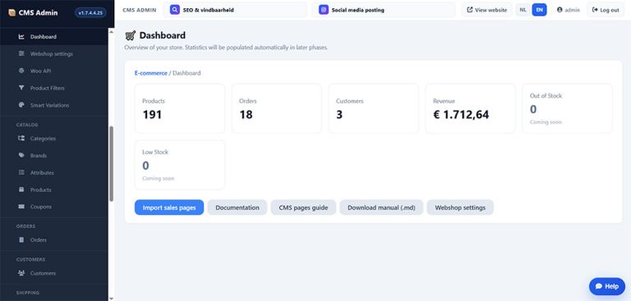
Task: Click the Products 191 stat card
Action: (x=180, y=108)
